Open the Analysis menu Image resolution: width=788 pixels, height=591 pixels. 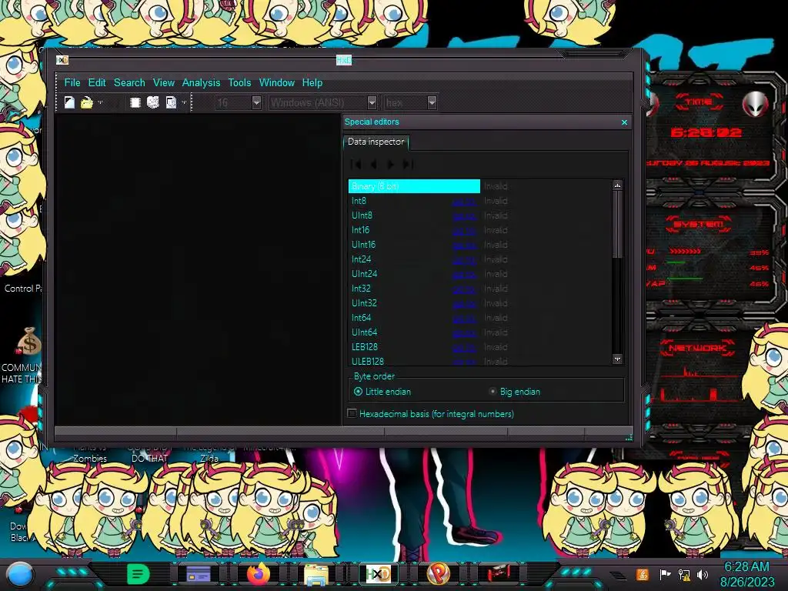[201, 82]
